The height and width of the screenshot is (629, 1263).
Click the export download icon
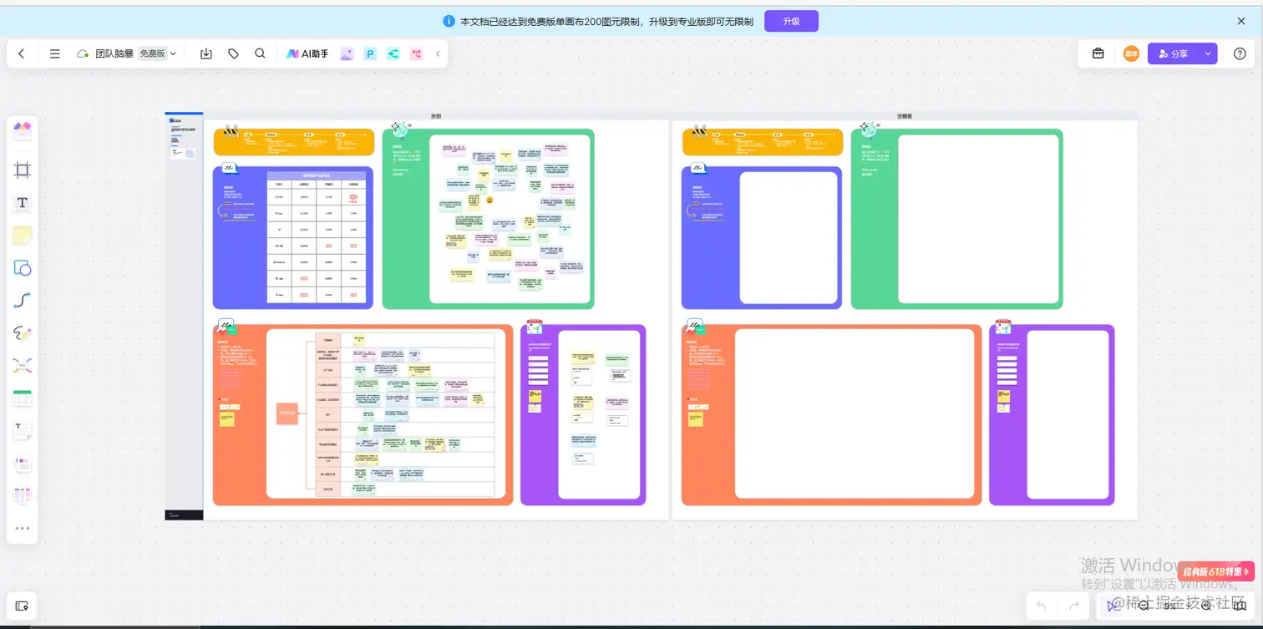click(206, 53)
